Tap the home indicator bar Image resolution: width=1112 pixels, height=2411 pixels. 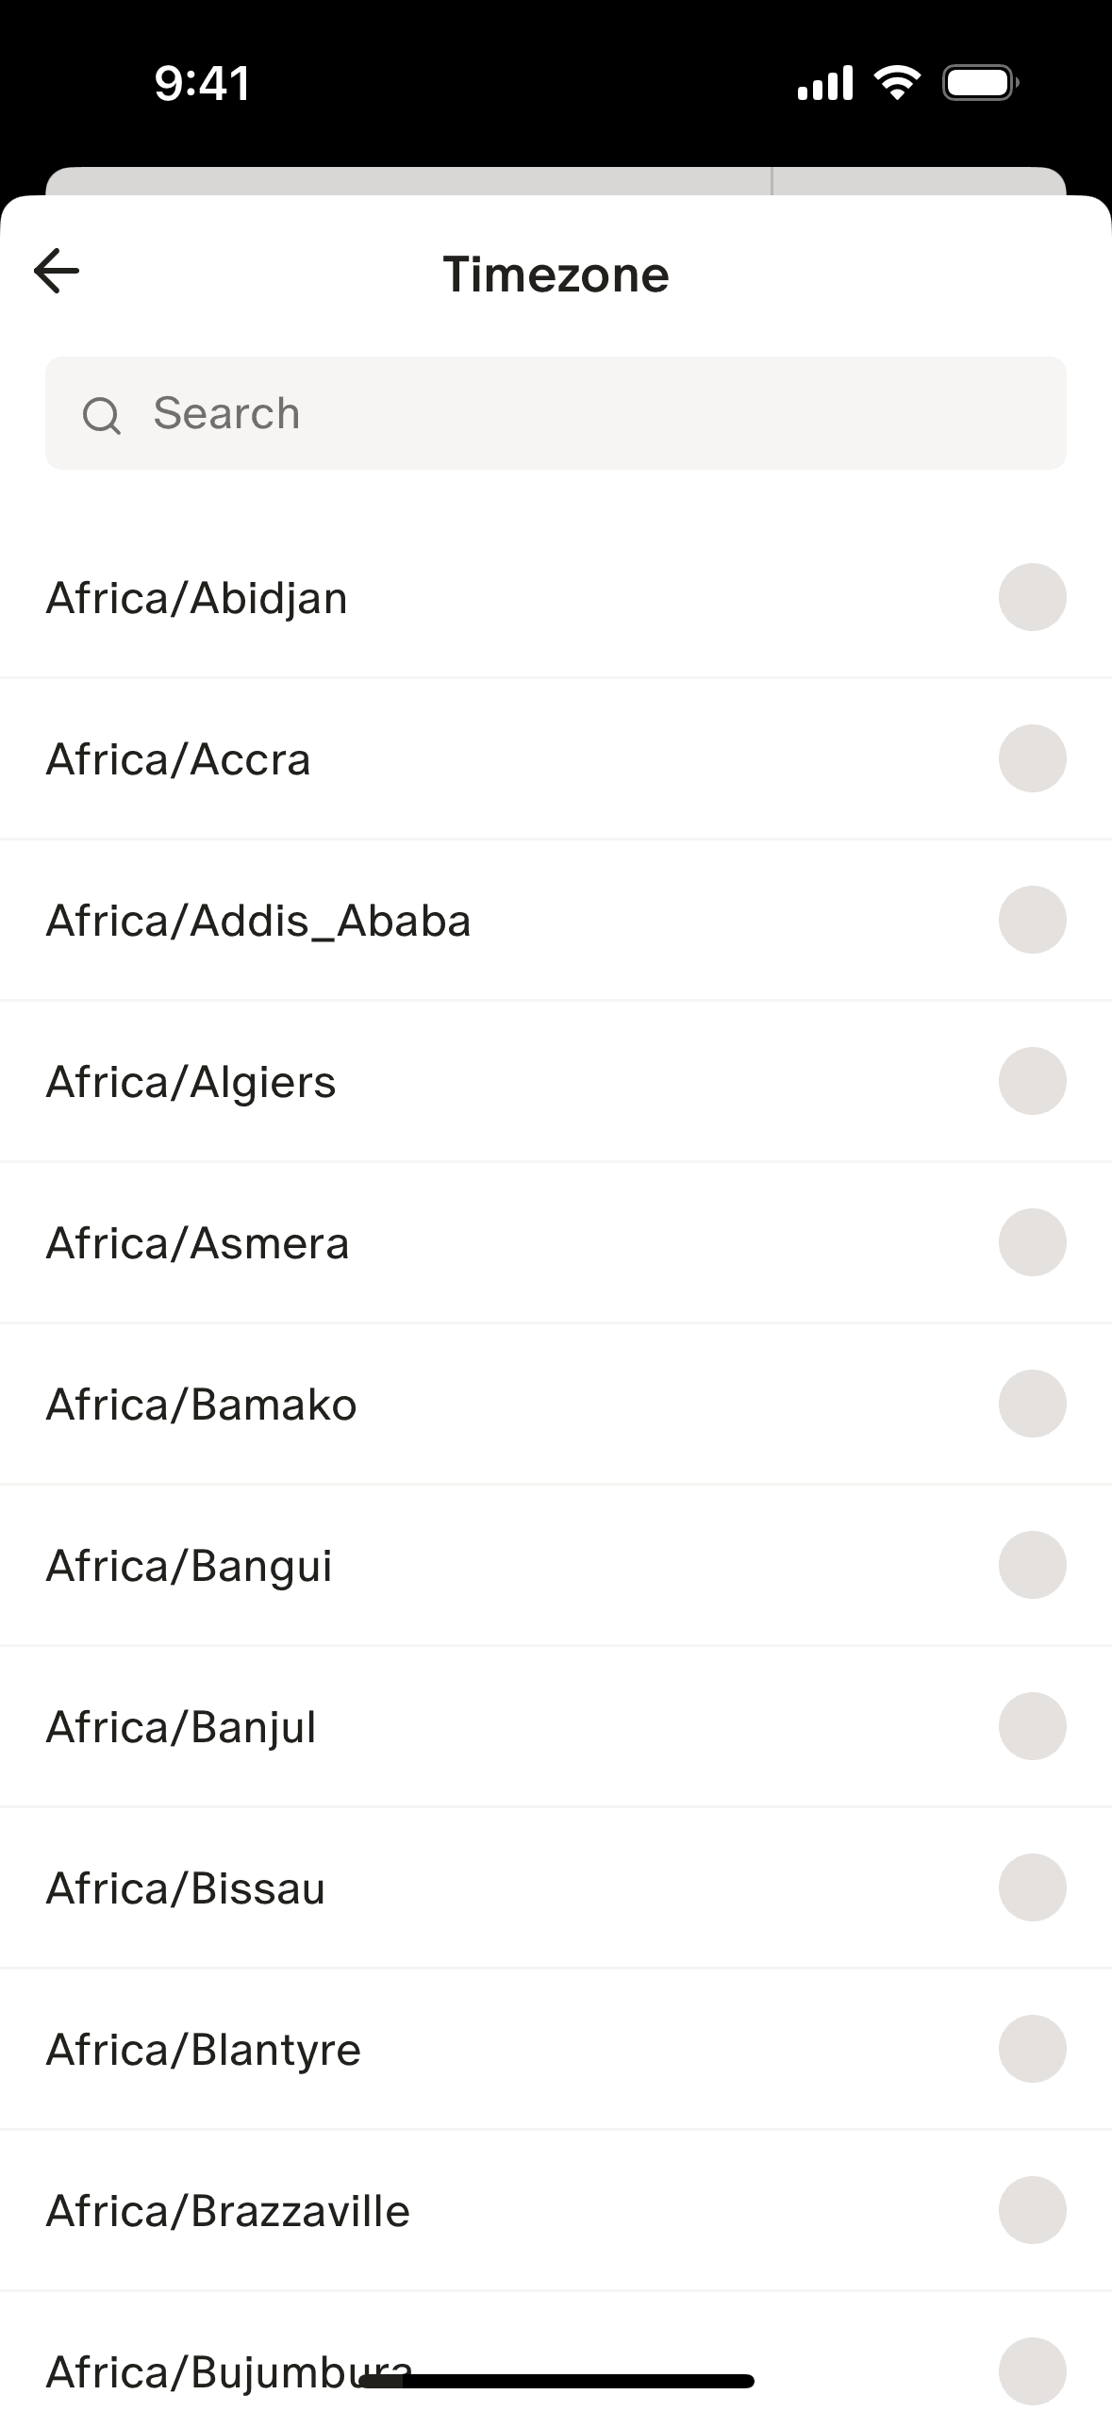click(x=556, y=2381)
